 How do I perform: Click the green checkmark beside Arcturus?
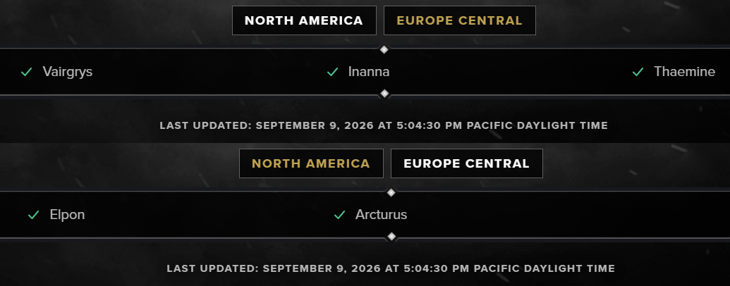pyautogui.click(x=339, y=215)
